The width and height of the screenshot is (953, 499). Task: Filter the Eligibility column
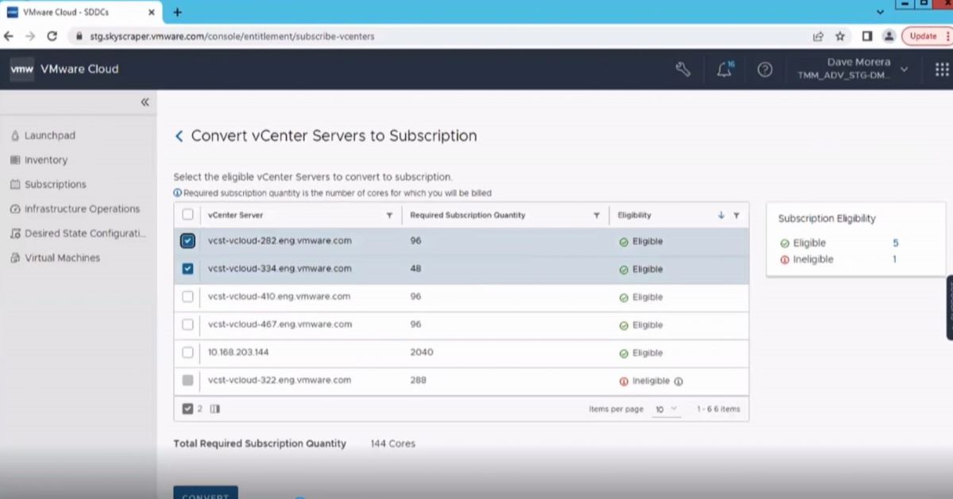pyautogui.click(x=736, y=215)
